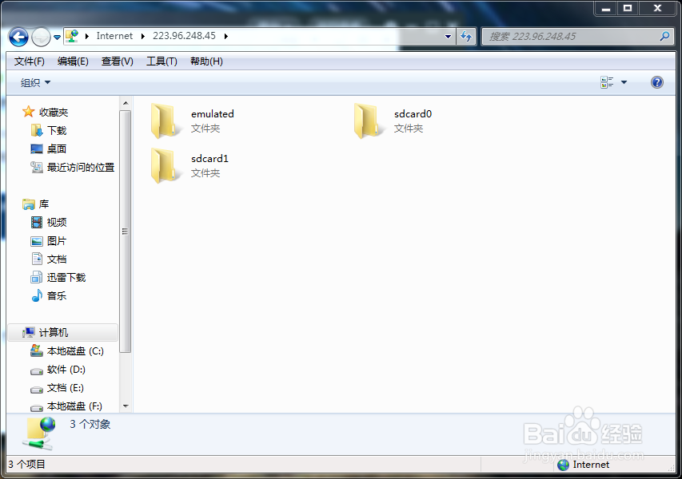Click the navigation pane scroll down arrow
Viewport: 682px width, 479px height.
126,406
